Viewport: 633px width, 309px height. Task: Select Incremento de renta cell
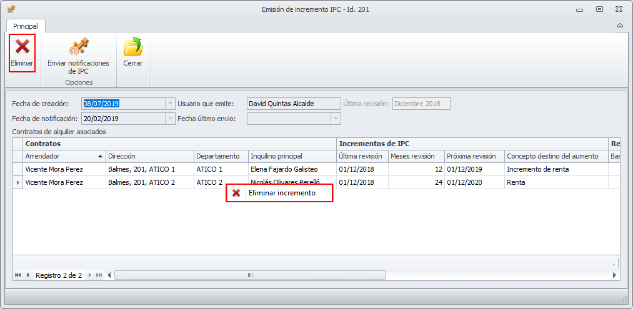(x=556, y=169)
